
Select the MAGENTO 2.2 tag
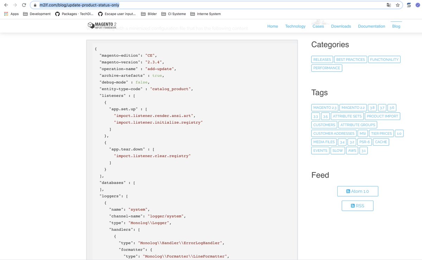(x=353, y=108)
